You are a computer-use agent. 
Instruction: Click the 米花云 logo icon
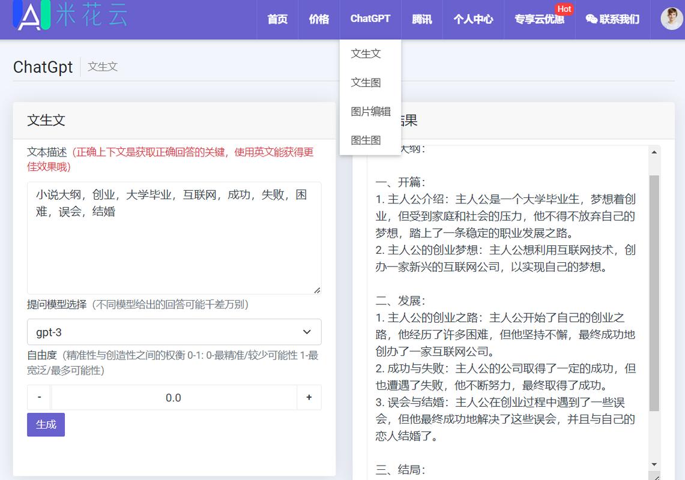30,15
